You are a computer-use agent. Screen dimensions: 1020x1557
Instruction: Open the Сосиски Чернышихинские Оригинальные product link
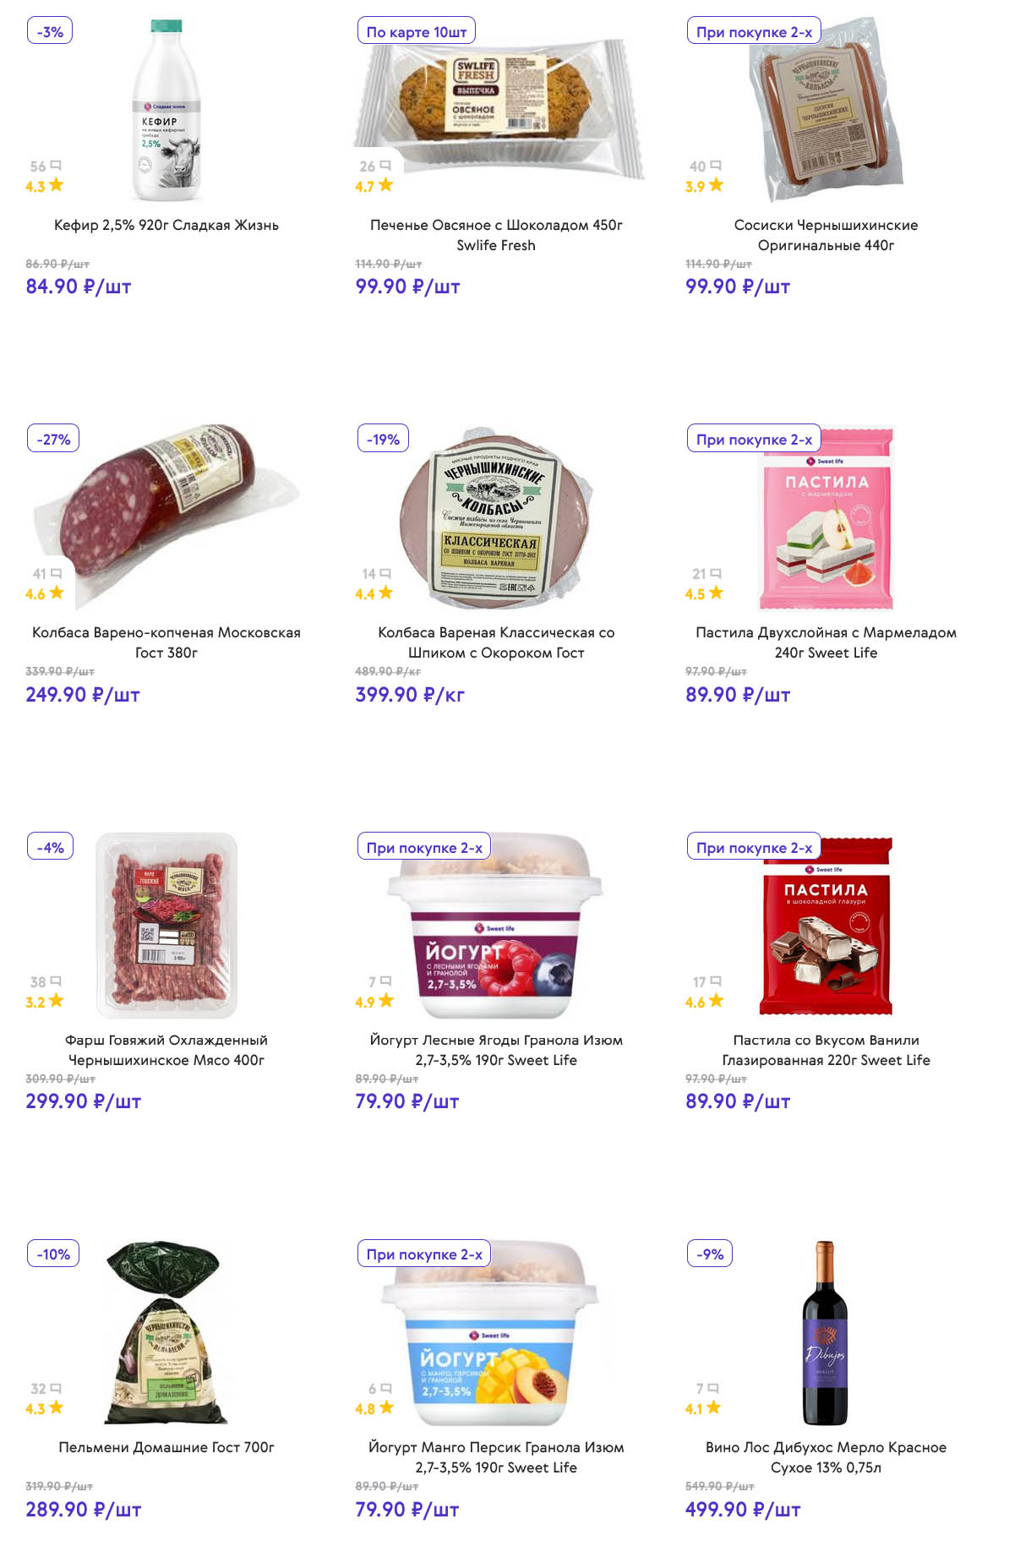(x=826, y=235)
